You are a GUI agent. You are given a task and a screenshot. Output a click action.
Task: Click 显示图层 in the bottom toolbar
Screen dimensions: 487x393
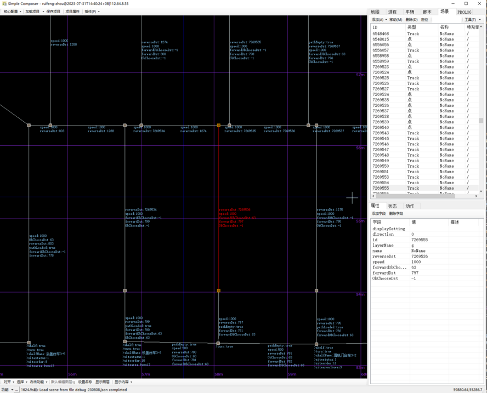(103, 382)
